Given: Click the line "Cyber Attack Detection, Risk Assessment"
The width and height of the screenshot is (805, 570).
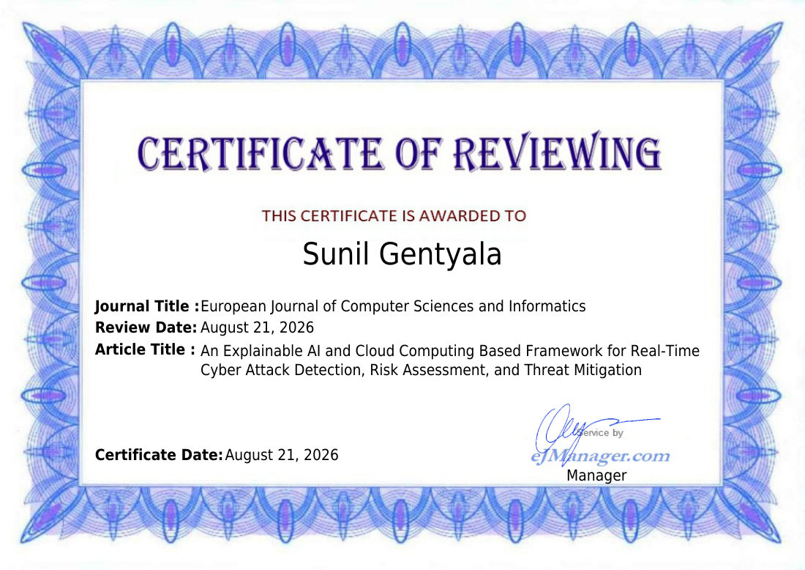Looking at the screenshot, I should pyautogui.click(x=421, y=370).
